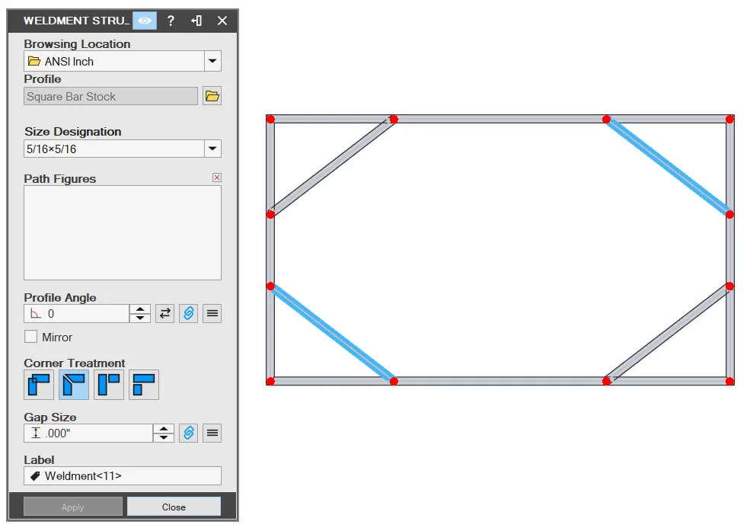Image resolution: width=747 pixels, height=531 pixels.
Task: Click the flip direction arrows icon for Profile Angle
Action: [164, 313]
